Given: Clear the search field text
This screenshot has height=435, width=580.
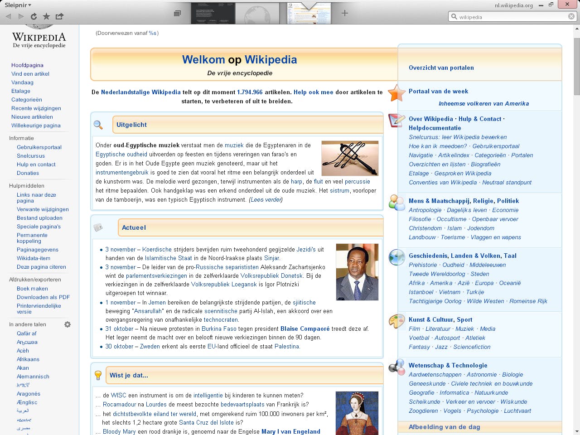Looking at the screenshot, I should pos(571,17).
